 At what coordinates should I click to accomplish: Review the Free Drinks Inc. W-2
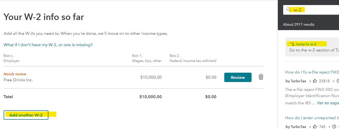tap(238, 77)
